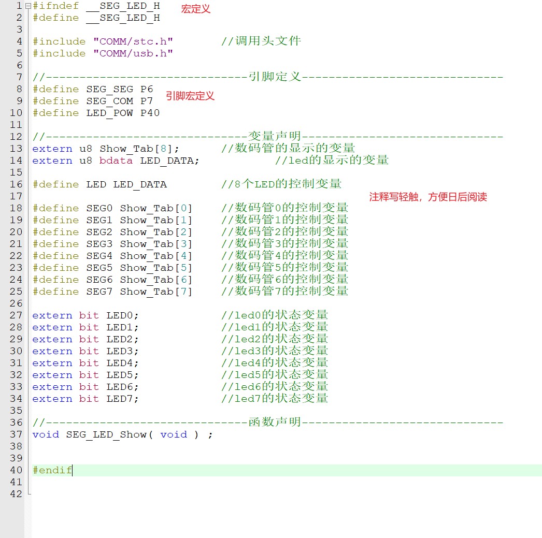
Task: Click LED4; declaration
Action: (x=122, y=363)
